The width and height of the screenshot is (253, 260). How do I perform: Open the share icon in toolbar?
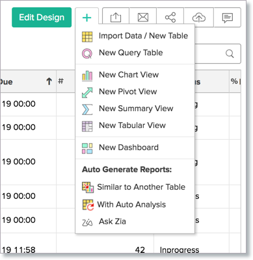(170, 18)
